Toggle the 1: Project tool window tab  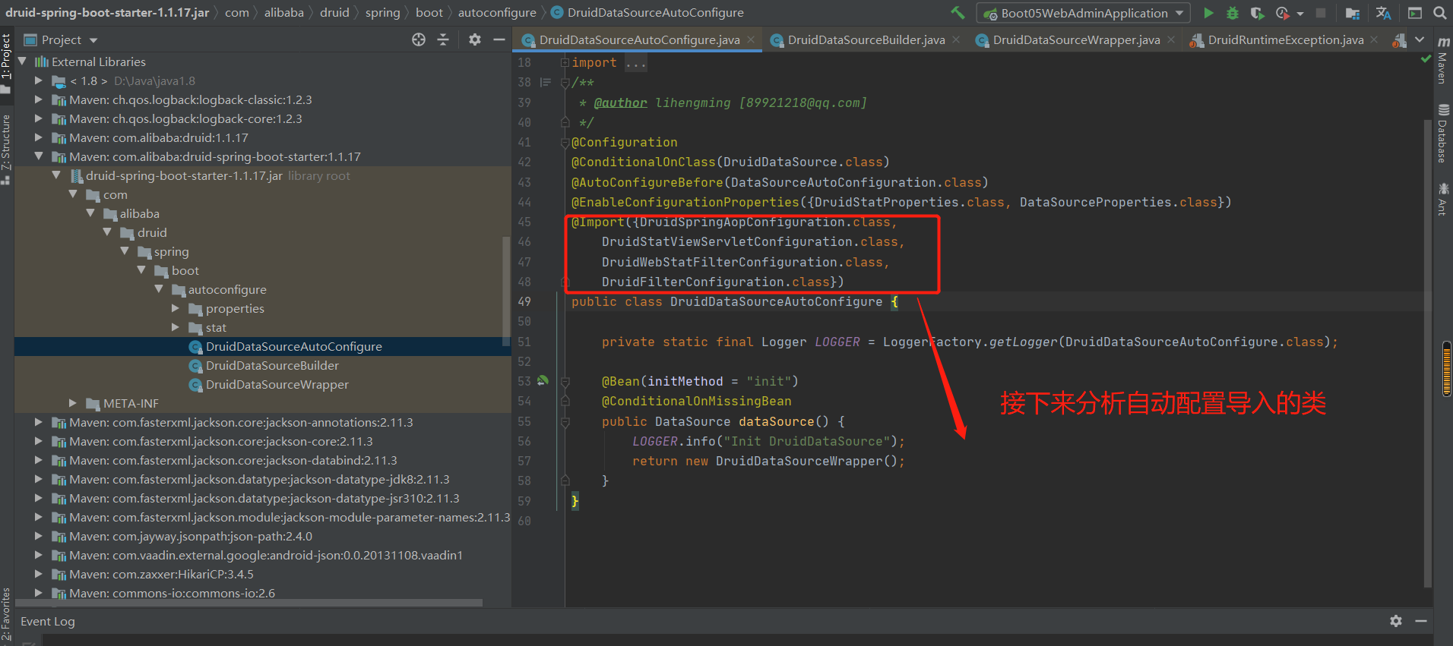(x=6, y=64)
